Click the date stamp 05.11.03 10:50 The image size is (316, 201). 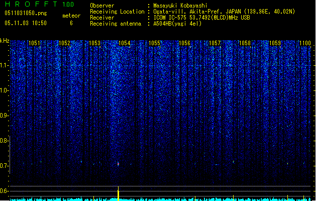(26, 23)
